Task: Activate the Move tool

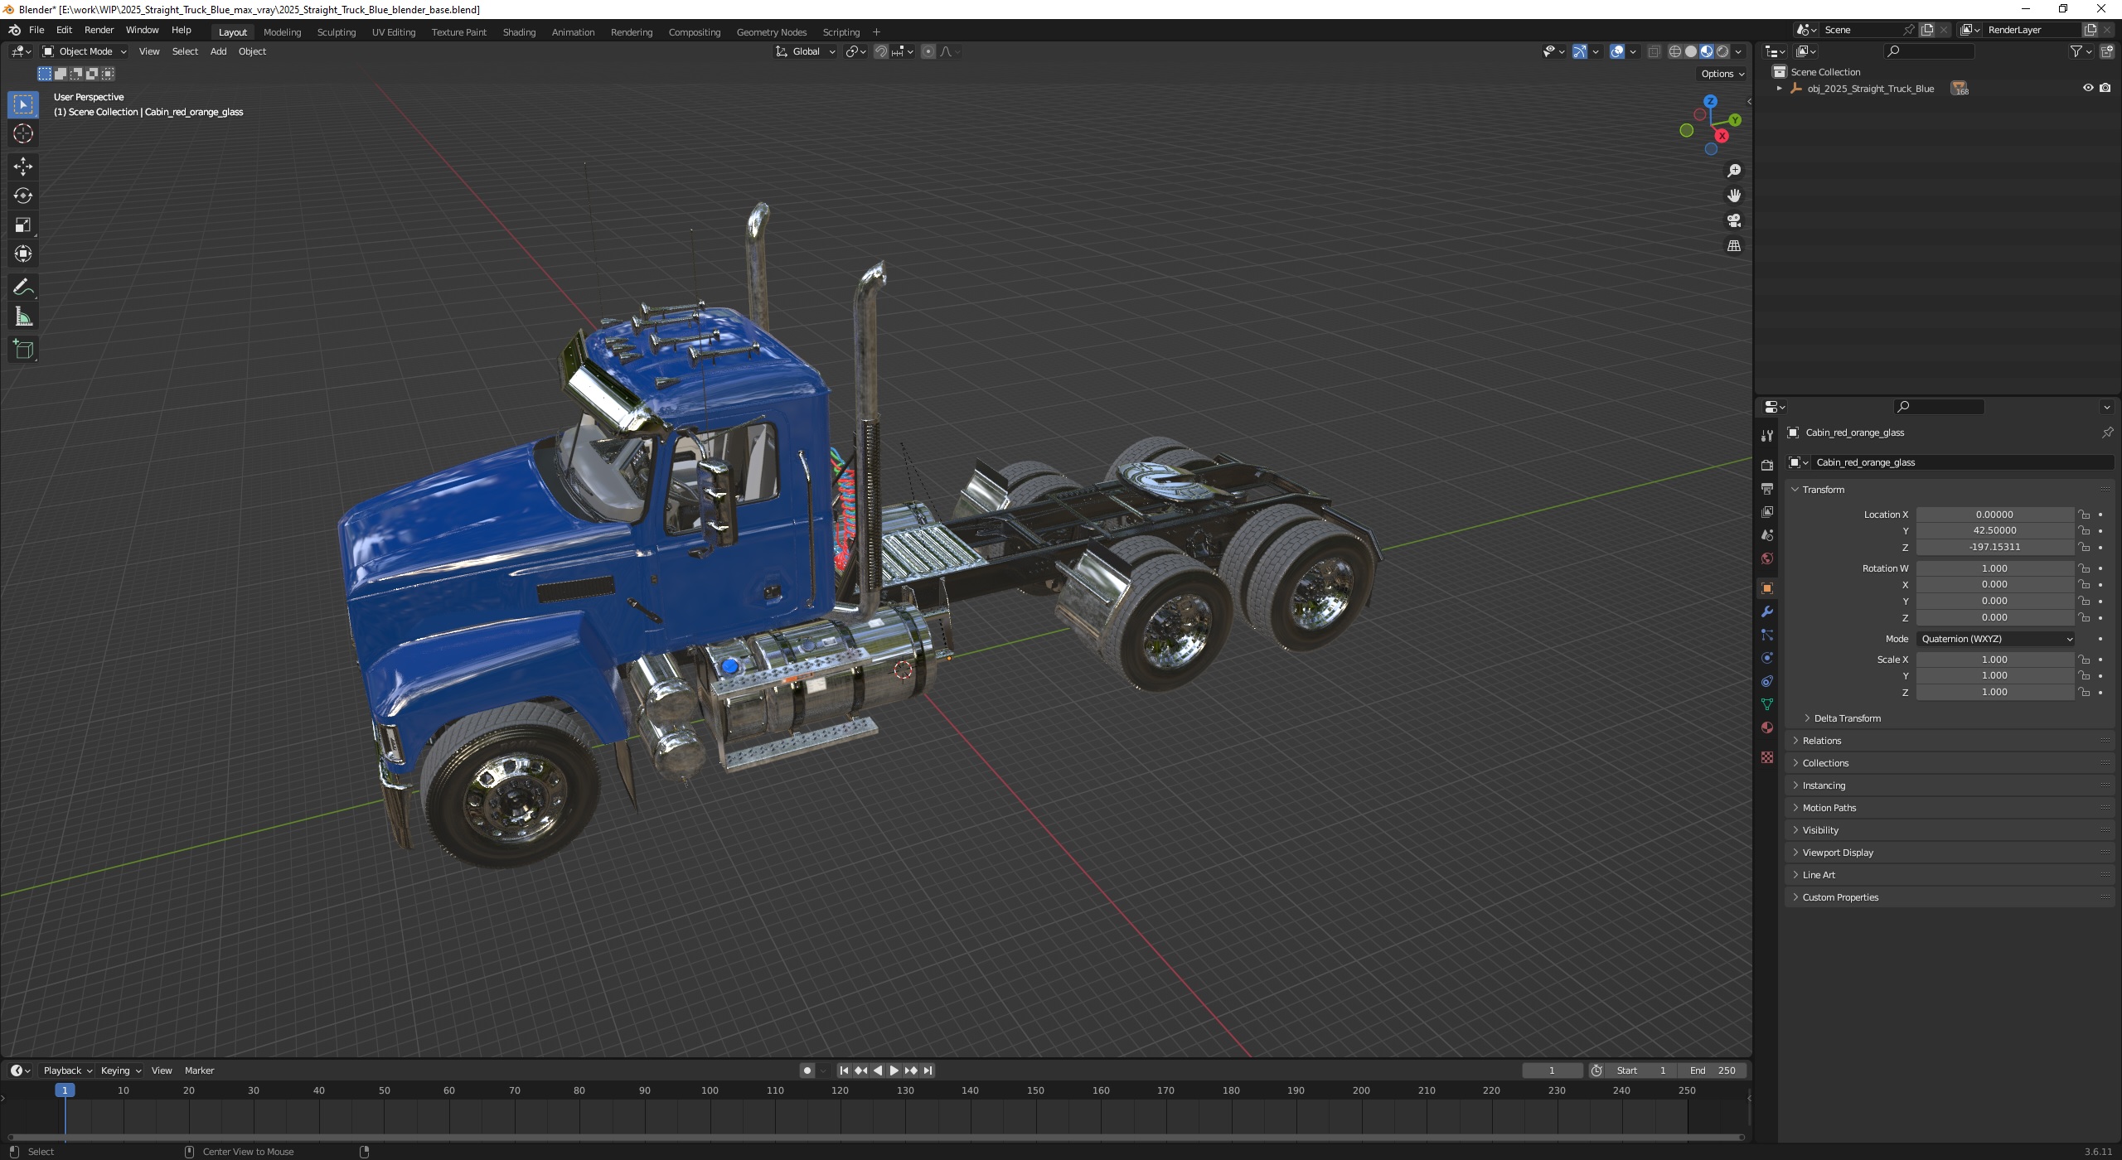Action: point(23,167)
